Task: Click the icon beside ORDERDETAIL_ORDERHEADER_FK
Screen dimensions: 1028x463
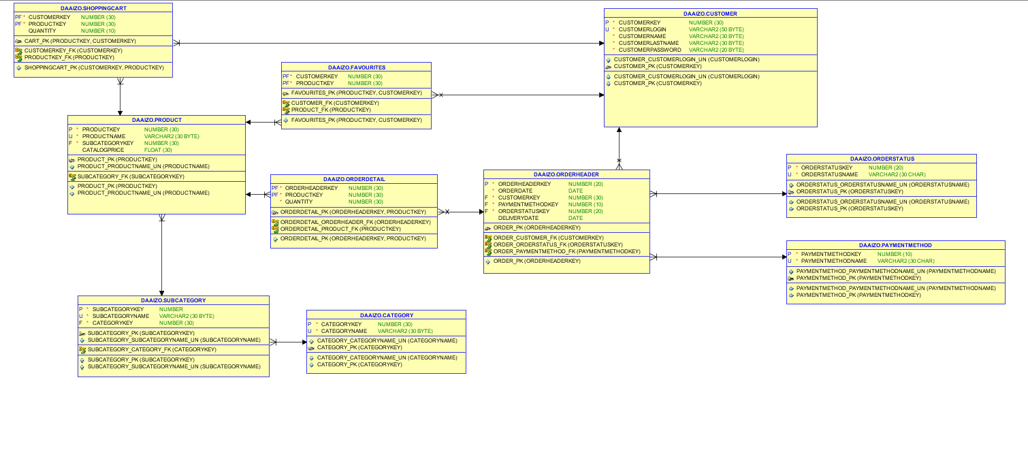Action: click(275, 222)
